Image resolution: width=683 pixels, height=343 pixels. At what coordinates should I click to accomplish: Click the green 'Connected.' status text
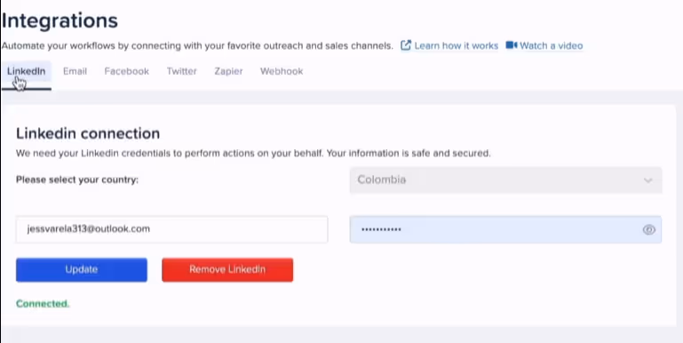pos(43,304)
